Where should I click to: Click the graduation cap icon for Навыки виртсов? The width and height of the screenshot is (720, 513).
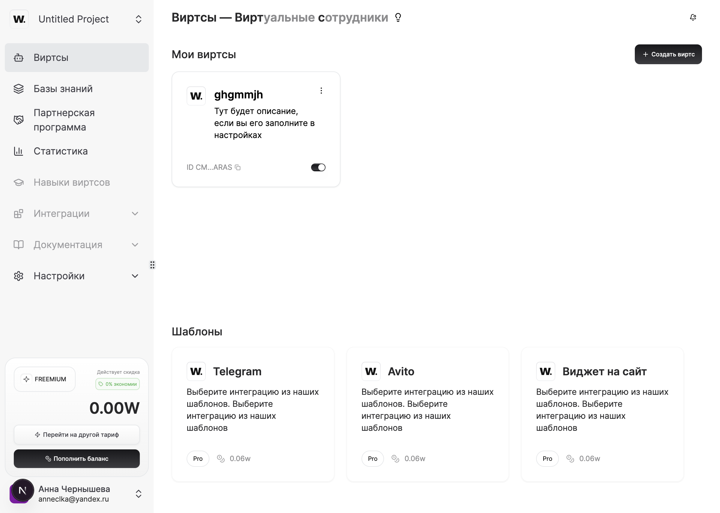pyautogui.click(x=19, y=182)
